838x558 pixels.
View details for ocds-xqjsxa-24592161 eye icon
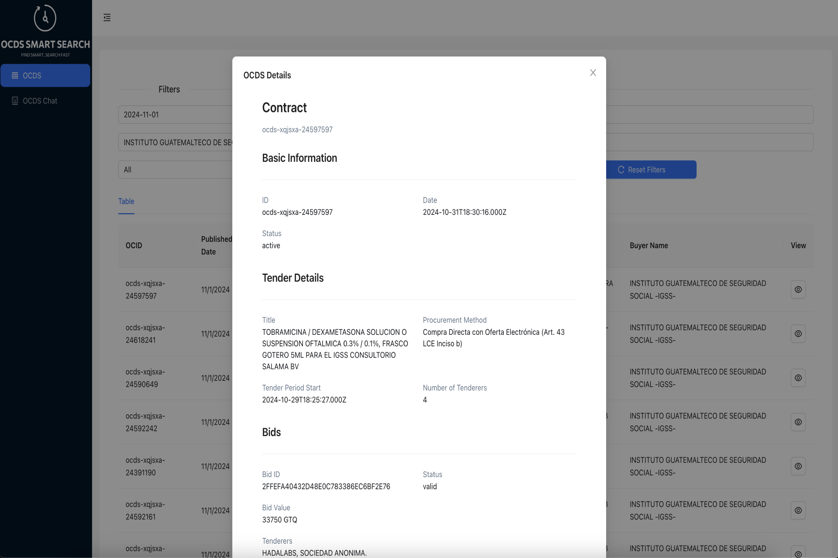tap(798, 510)
